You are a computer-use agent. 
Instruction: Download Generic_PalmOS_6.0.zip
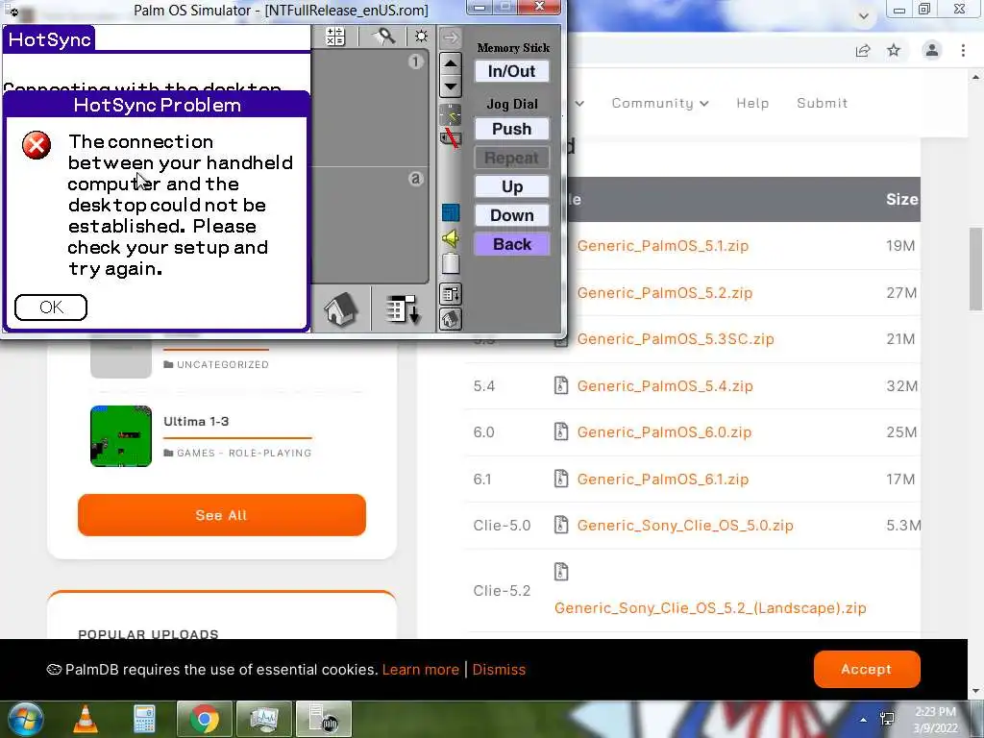pyautogui.click(x=664, y=432)
